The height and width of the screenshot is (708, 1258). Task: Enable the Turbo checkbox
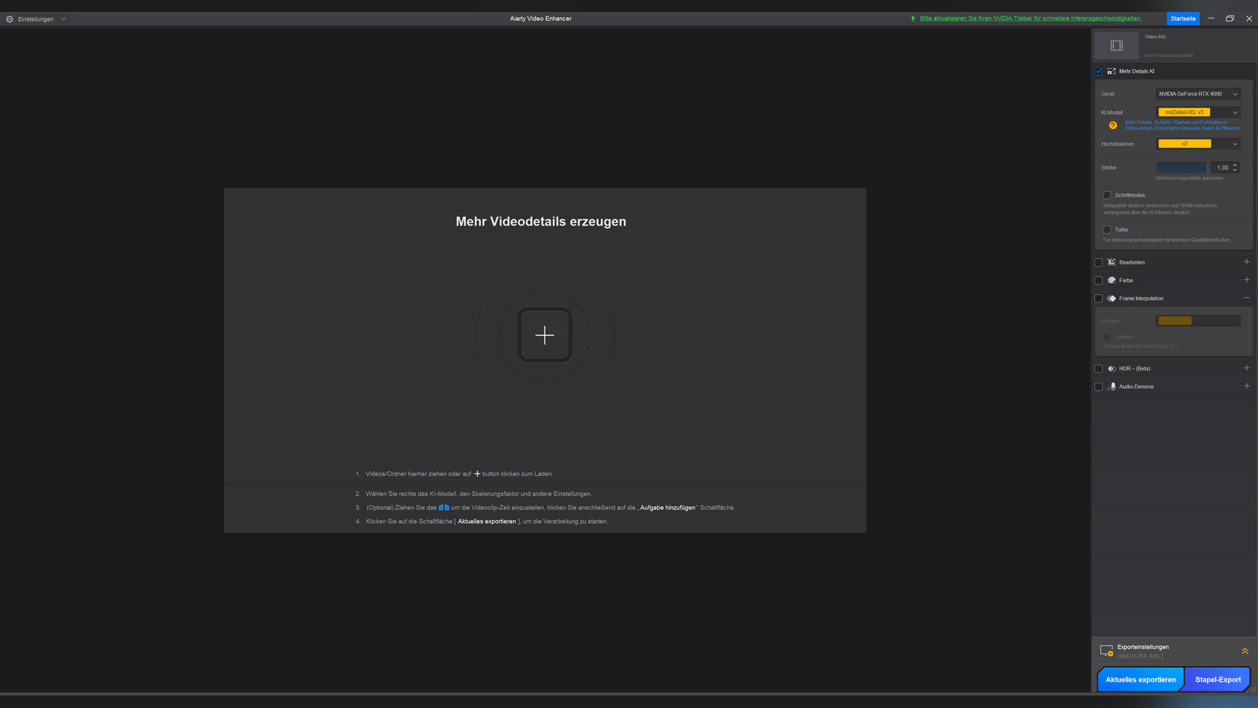1107,230
